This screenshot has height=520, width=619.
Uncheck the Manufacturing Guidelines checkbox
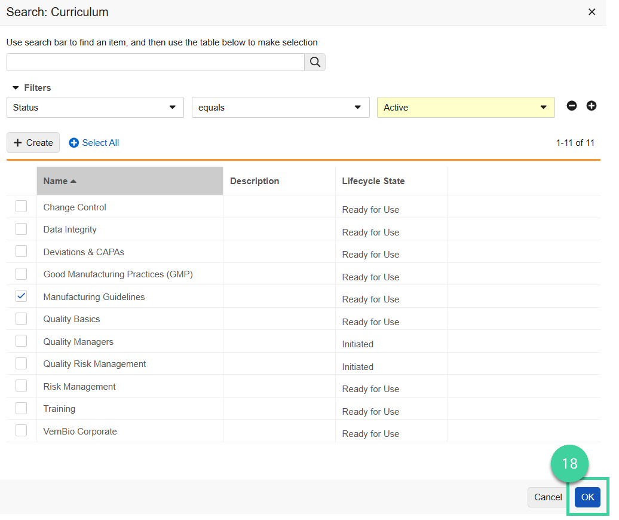tap(22, 296)
